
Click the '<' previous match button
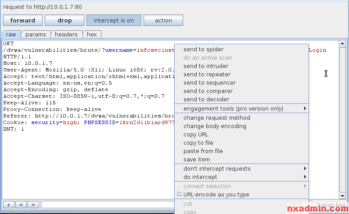(21, 205)
